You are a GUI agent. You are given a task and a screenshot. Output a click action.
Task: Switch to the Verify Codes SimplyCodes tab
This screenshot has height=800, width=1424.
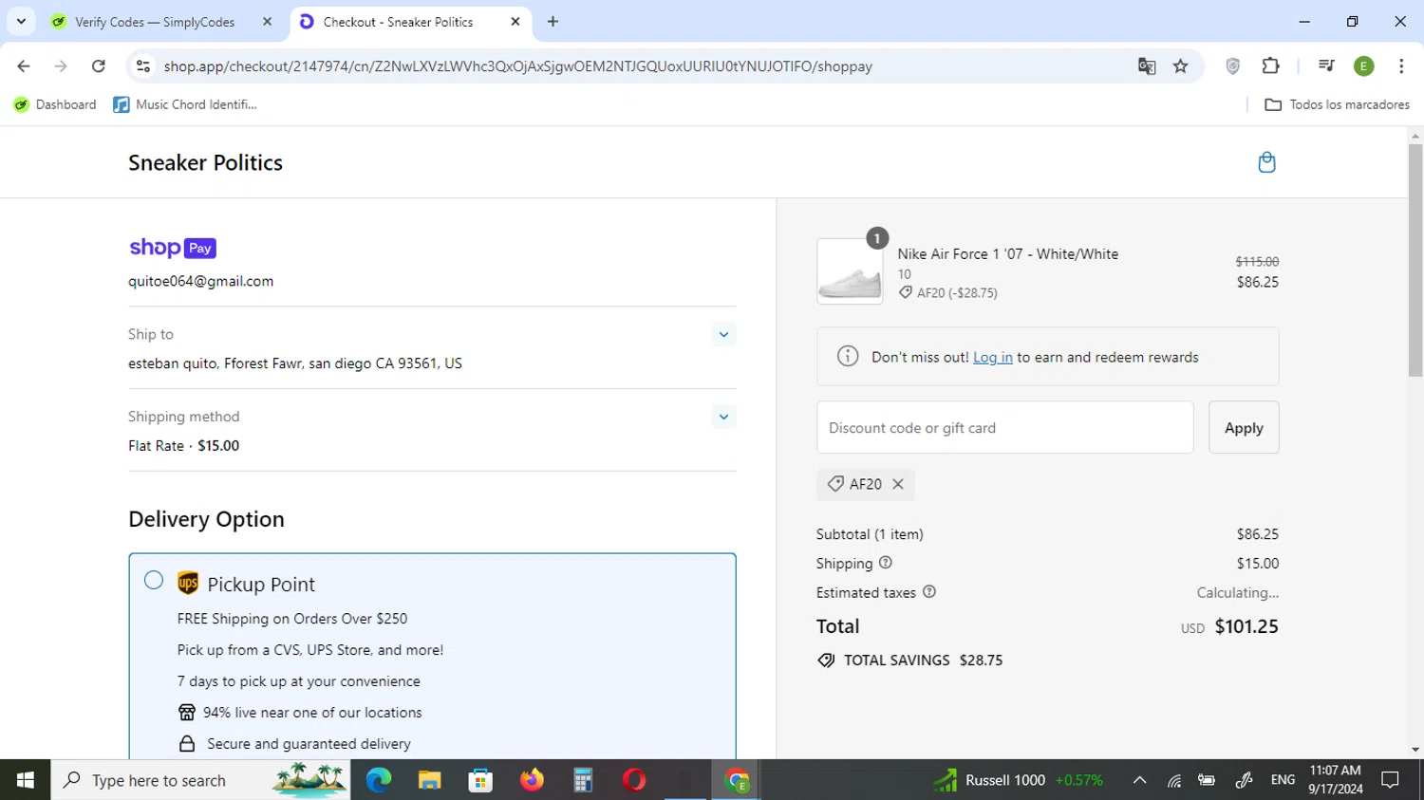point(162,22)
